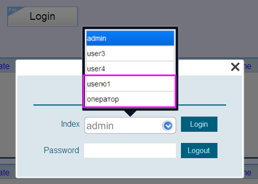Click the Logout button
This screenshot has height=184, width=258.
tap(199, 151)
